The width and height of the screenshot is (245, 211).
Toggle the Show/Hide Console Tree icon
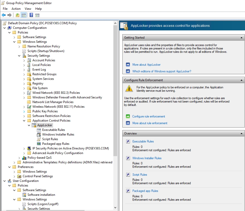coord(23,15)
